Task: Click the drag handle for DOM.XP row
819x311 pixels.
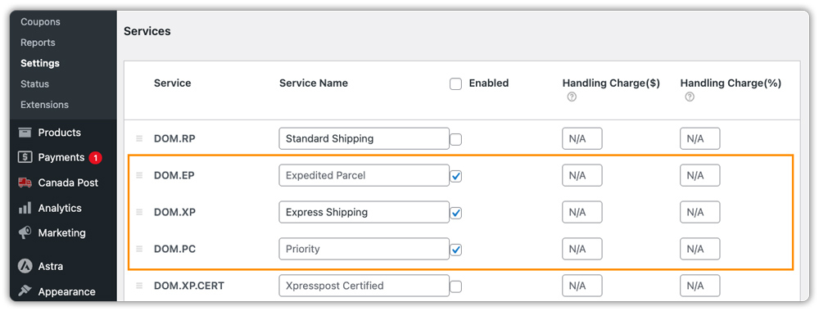Action: click(139, 212)
